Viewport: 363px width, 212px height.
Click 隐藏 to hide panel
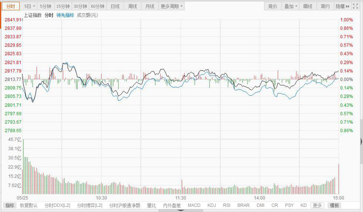point(342,6)
